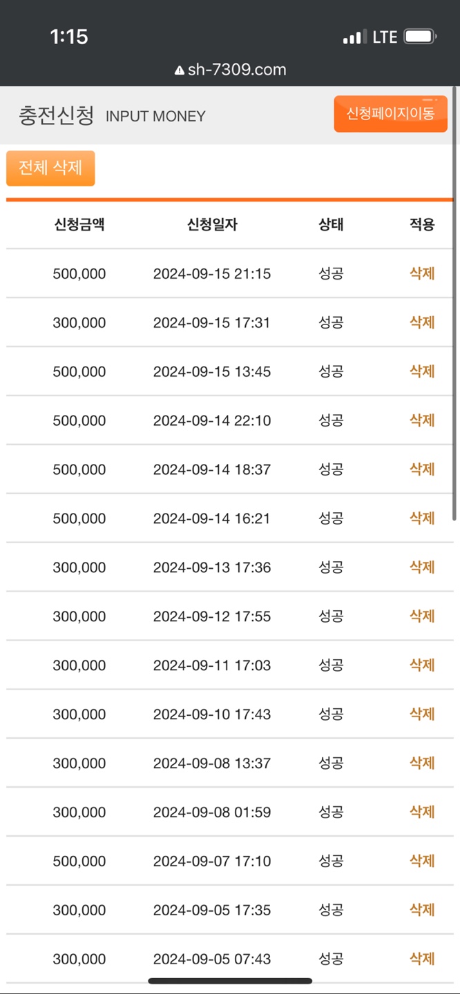Remove the 2024-09-14 22:10 charge request

pyautogui.click(x=421, y=420)
